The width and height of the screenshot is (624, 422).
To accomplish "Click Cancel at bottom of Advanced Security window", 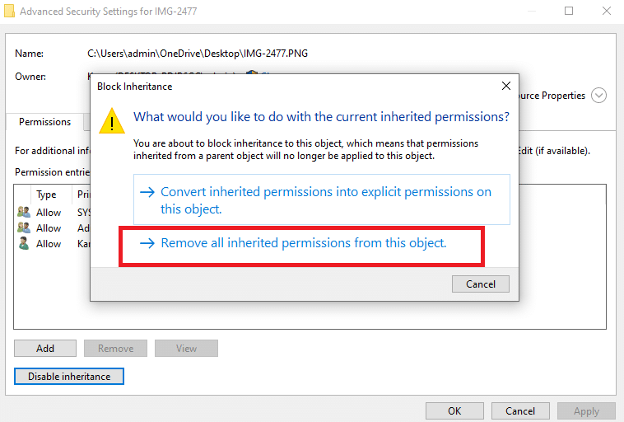I will pyautogui.click(x=520, y=410).
